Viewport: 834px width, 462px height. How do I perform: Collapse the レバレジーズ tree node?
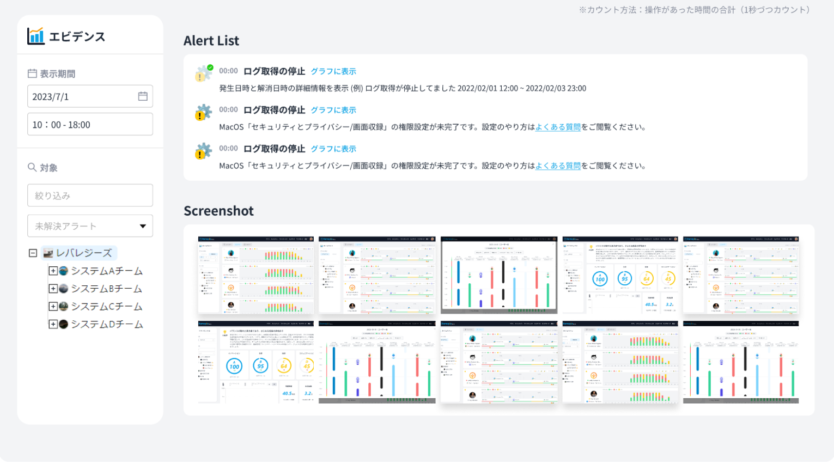33,253
